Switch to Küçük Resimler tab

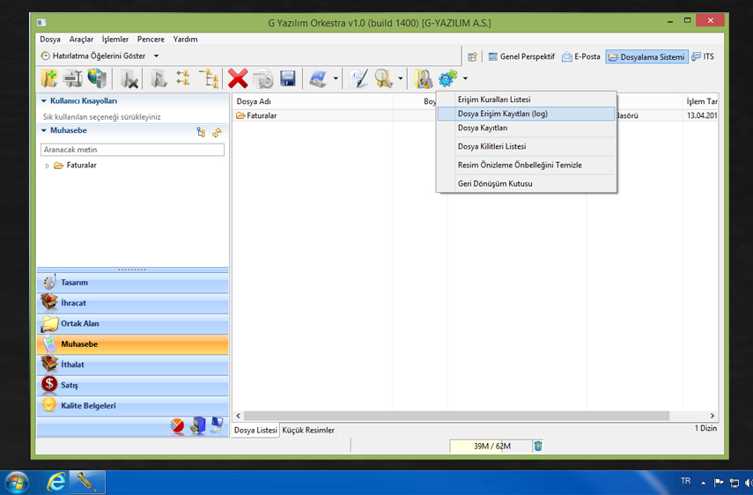click(307, 431)
